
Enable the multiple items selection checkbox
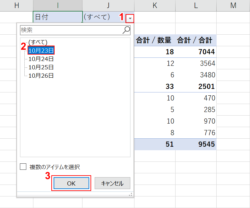(x=23, y=167)
